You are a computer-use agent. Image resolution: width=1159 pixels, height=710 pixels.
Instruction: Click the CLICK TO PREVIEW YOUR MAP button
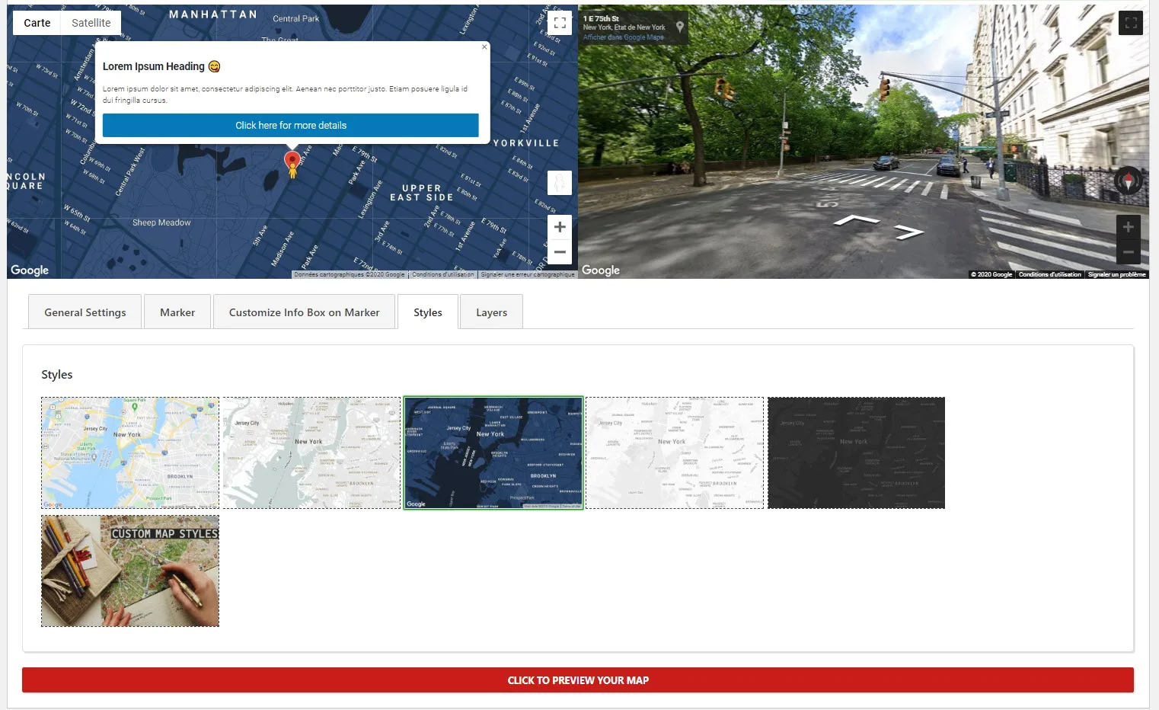579,680
